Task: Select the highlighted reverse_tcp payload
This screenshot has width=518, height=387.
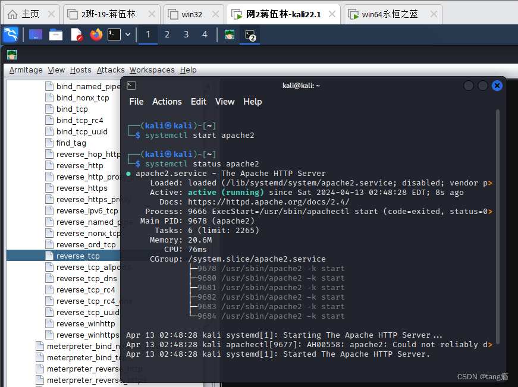Action: point(78,256)
